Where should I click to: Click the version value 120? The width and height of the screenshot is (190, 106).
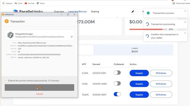coord(19,49)
